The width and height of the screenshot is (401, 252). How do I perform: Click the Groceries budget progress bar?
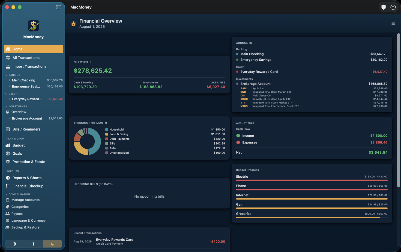(x=312, y=218)
